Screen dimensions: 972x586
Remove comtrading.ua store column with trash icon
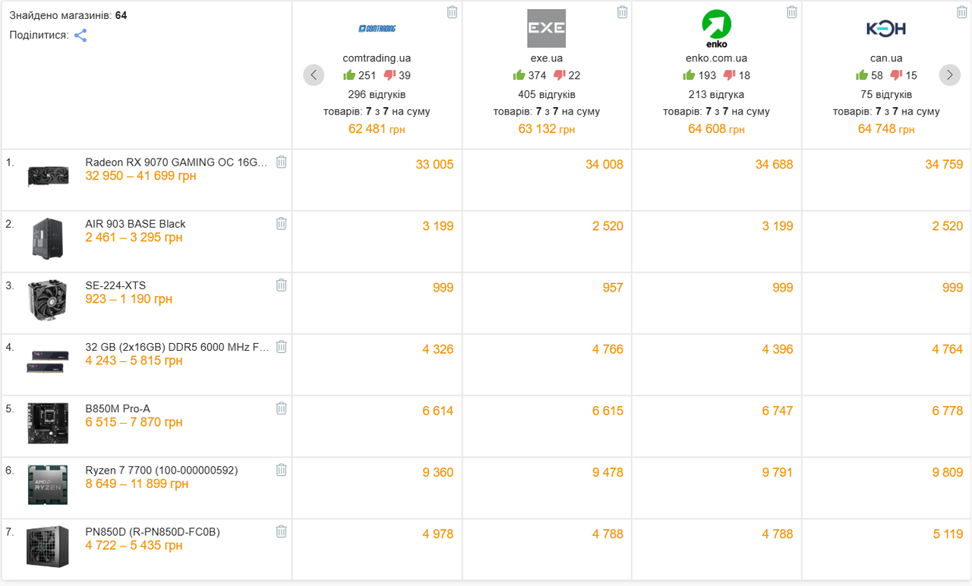(x=453, y=12)
